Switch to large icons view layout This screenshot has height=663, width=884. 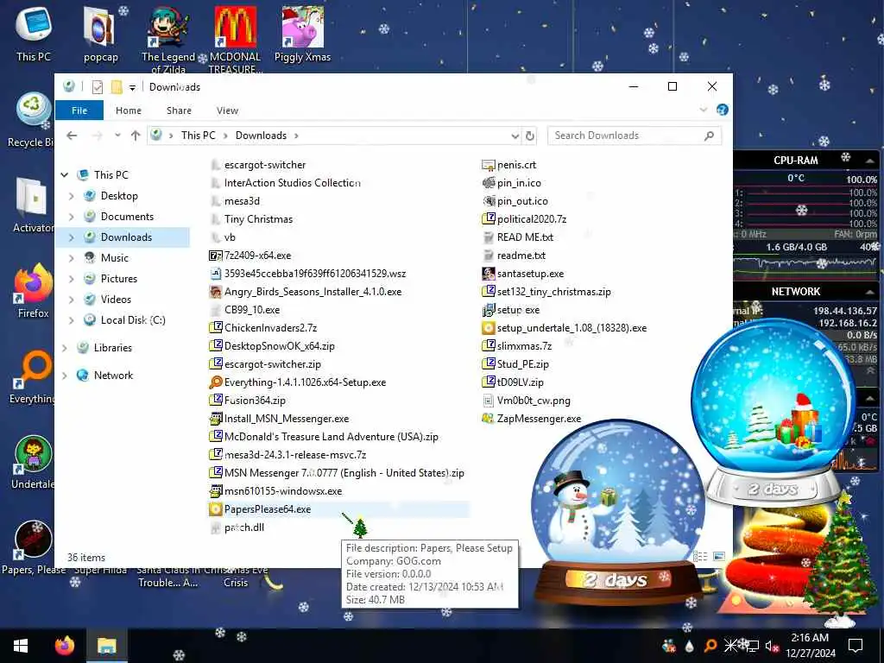719,557
